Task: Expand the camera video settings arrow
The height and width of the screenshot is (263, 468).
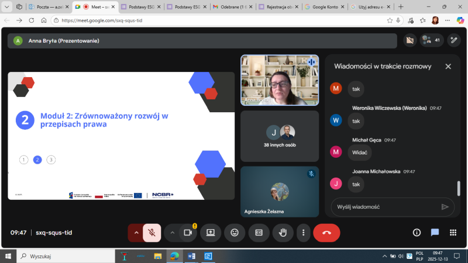Action: point(173,233)
